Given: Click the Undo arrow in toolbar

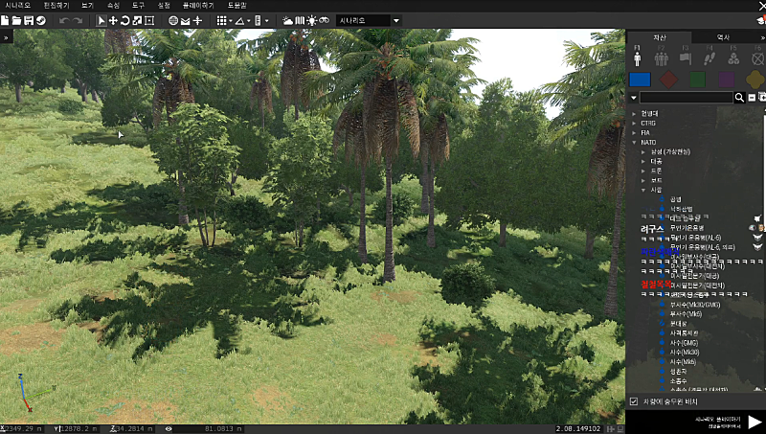Looking at the screenshot, I should tap(64, 20).
